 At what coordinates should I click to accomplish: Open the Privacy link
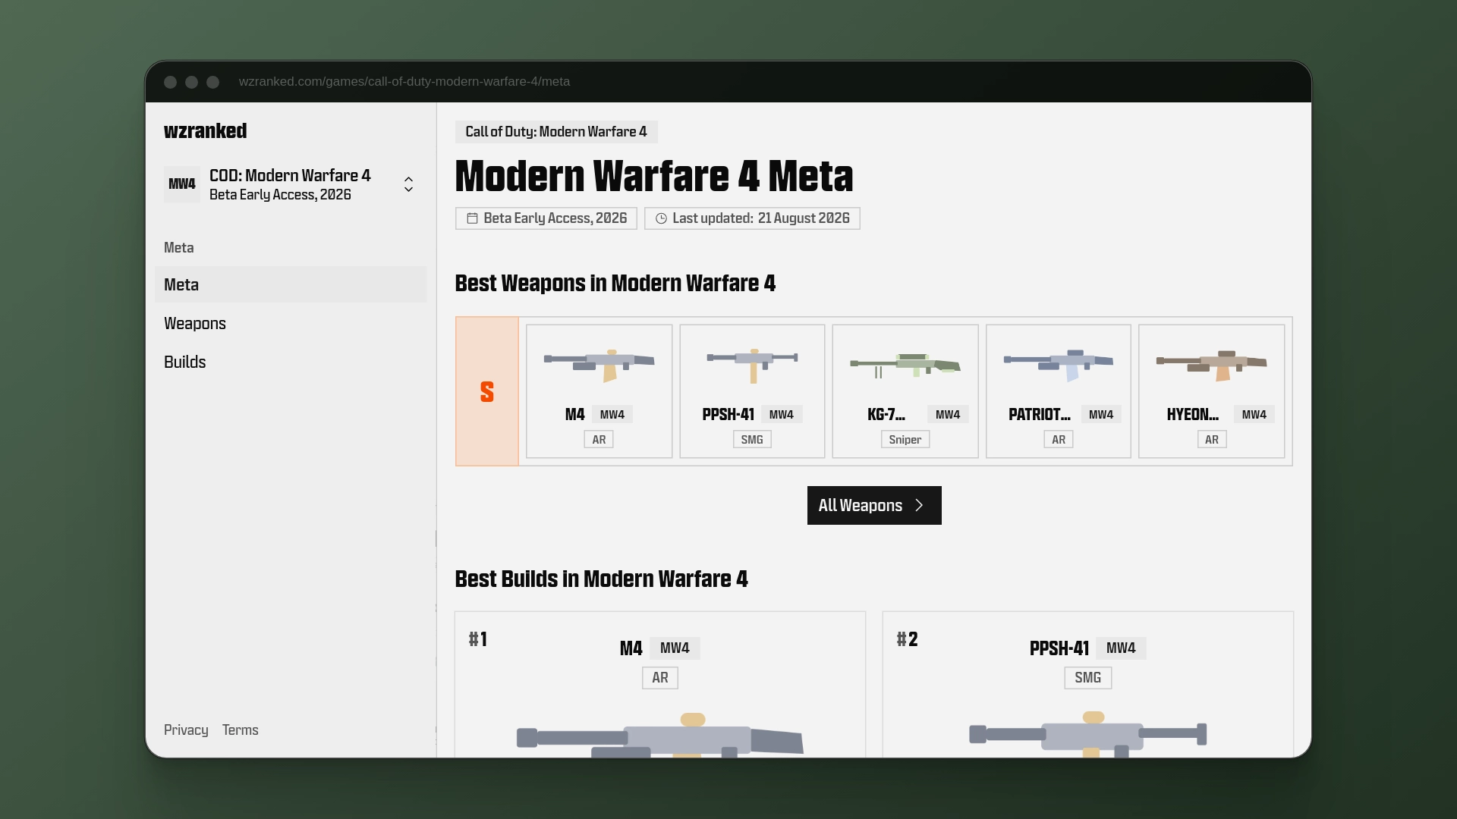pyautogui.click(x=186, y=730)
